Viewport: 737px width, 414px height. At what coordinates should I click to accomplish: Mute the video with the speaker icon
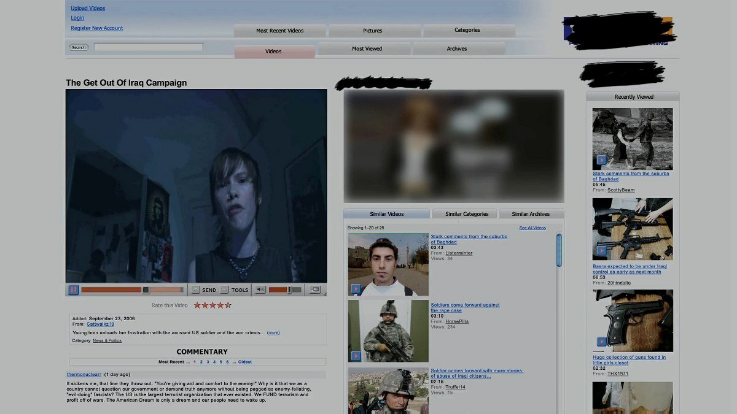tap(260, 290)
